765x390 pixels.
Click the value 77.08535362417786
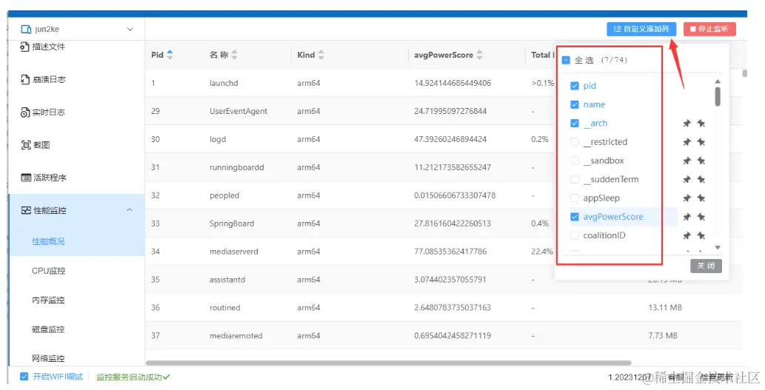(x=450, y=252)
